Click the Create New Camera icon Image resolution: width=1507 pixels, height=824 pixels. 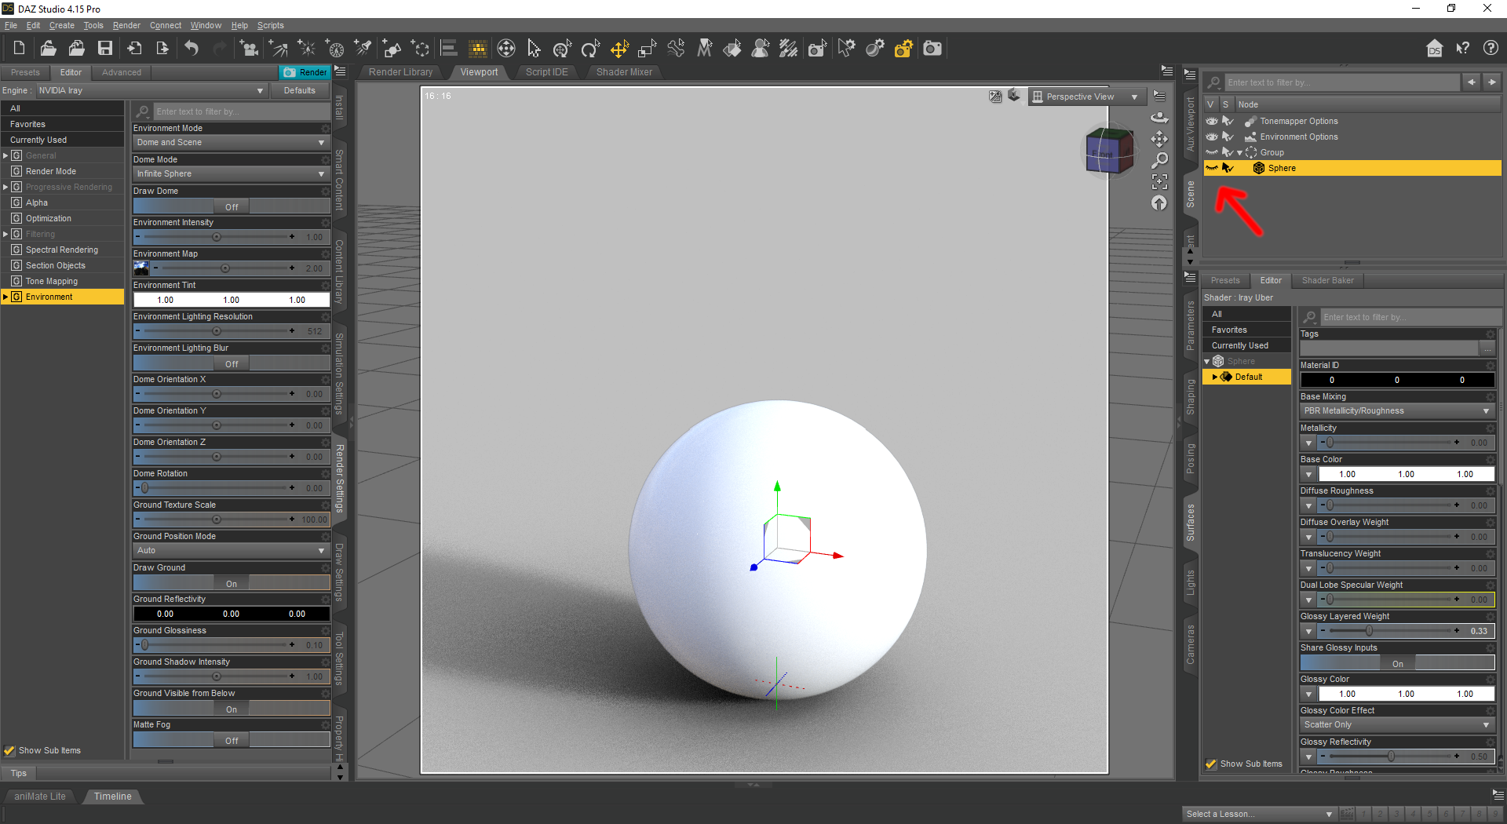click(x=932, y=48)
